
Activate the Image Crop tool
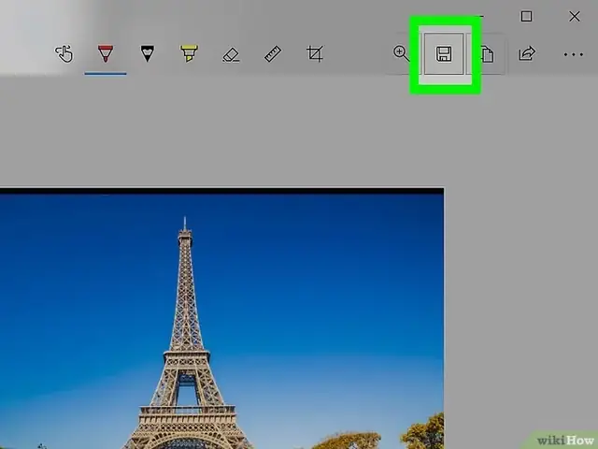(x=315, y=54)
